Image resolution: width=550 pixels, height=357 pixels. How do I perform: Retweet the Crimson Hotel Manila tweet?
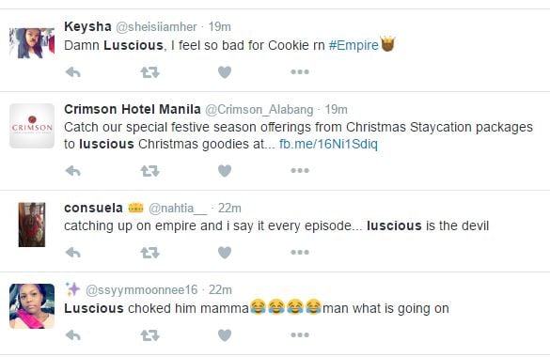(x=149, y=171)
